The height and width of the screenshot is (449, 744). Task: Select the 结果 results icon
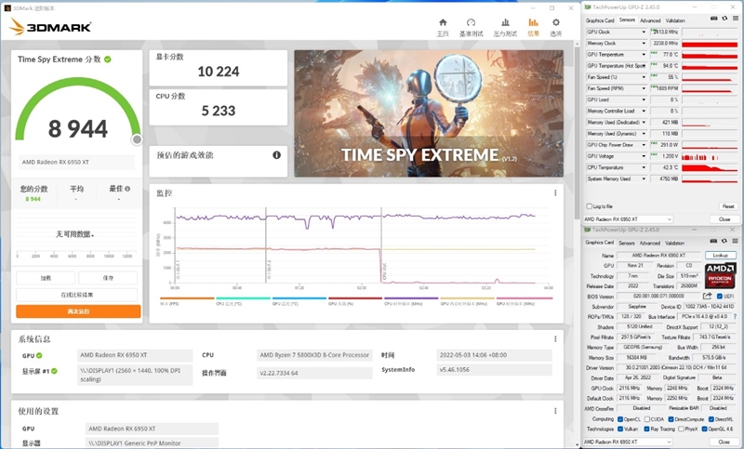click(533, 22)
